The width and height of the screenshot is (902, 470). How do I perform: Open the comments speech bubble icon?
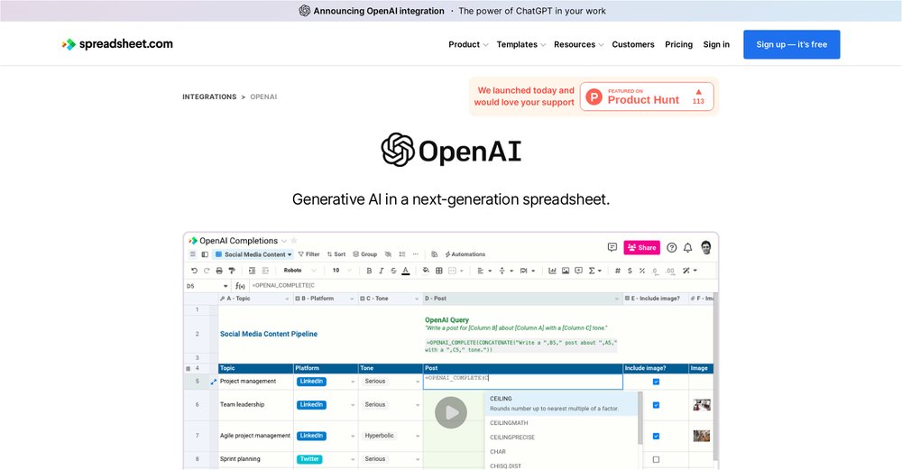[x=612, y=247]
